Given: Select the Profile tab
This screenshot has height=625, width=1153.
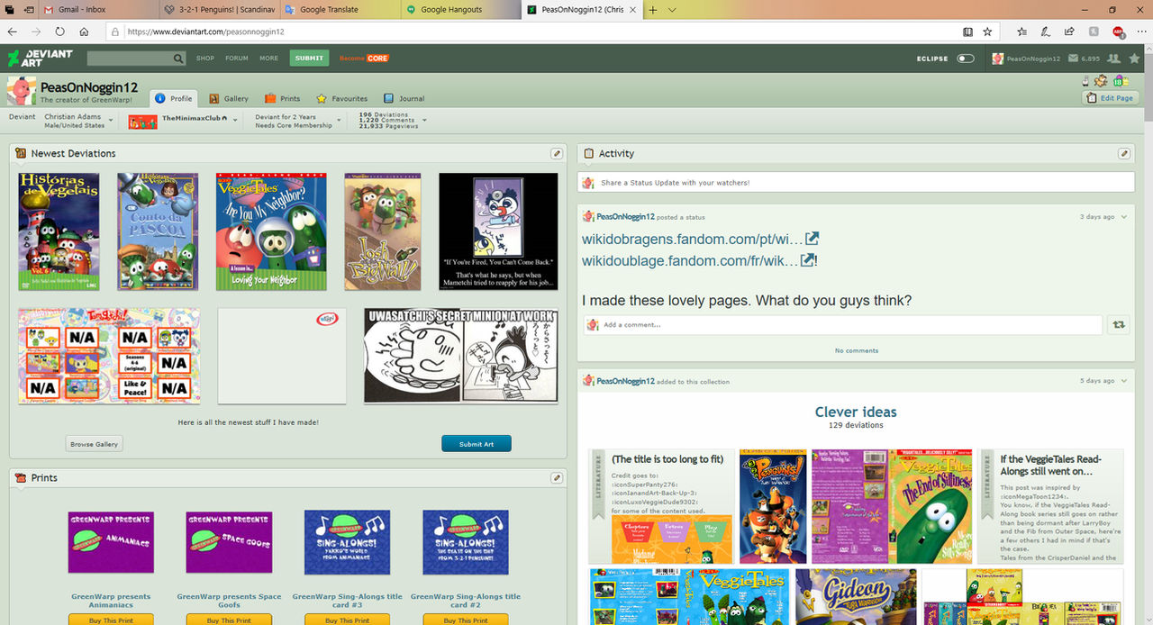Looking at the screenshot, I should (x=174, y=98).
